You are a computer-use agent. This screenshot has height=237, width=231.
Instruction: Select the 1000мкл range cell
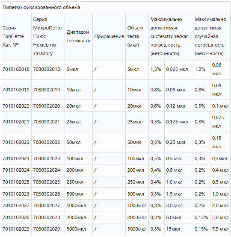click(x=79, y=205)
